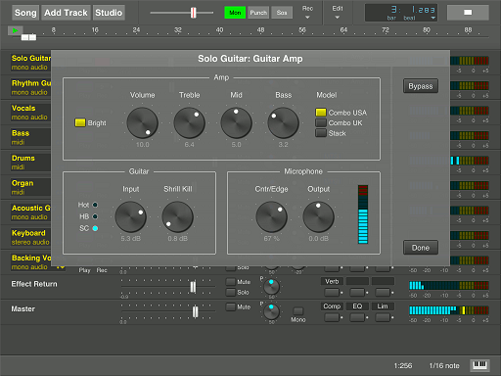The image size is (501, 376).
Task: Select the Stack amp model
Action: coord(321,133)
